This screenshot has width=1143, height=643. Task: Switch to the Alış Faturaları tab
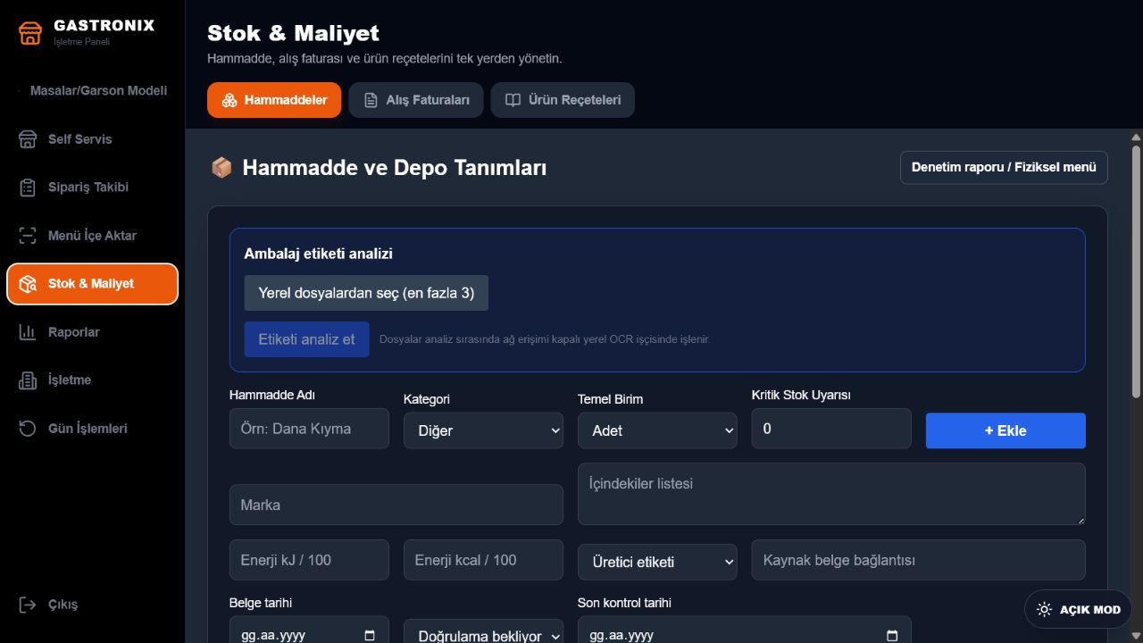tap(416, 100)
